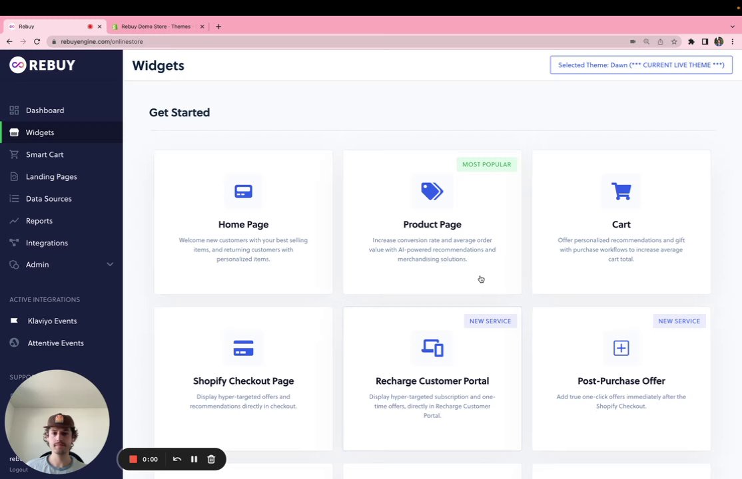The height and width of the screenshot is (479, 742).
Task: Expand the Admin menu chevron
Action: 110,264
